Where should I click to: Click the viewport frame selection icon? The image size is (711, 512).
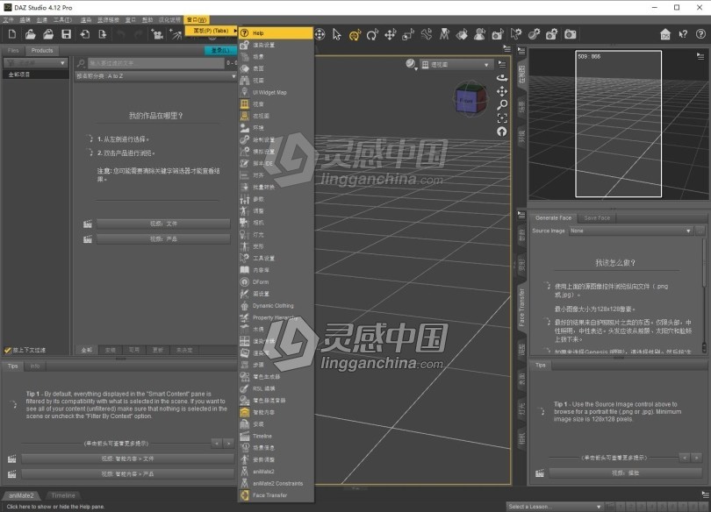[x=502, y=118]
